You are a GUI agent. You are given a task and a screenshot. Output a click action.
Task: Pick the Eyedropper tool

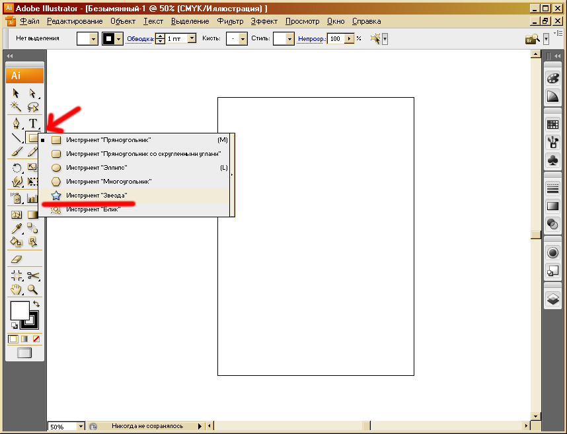(16, 229)
